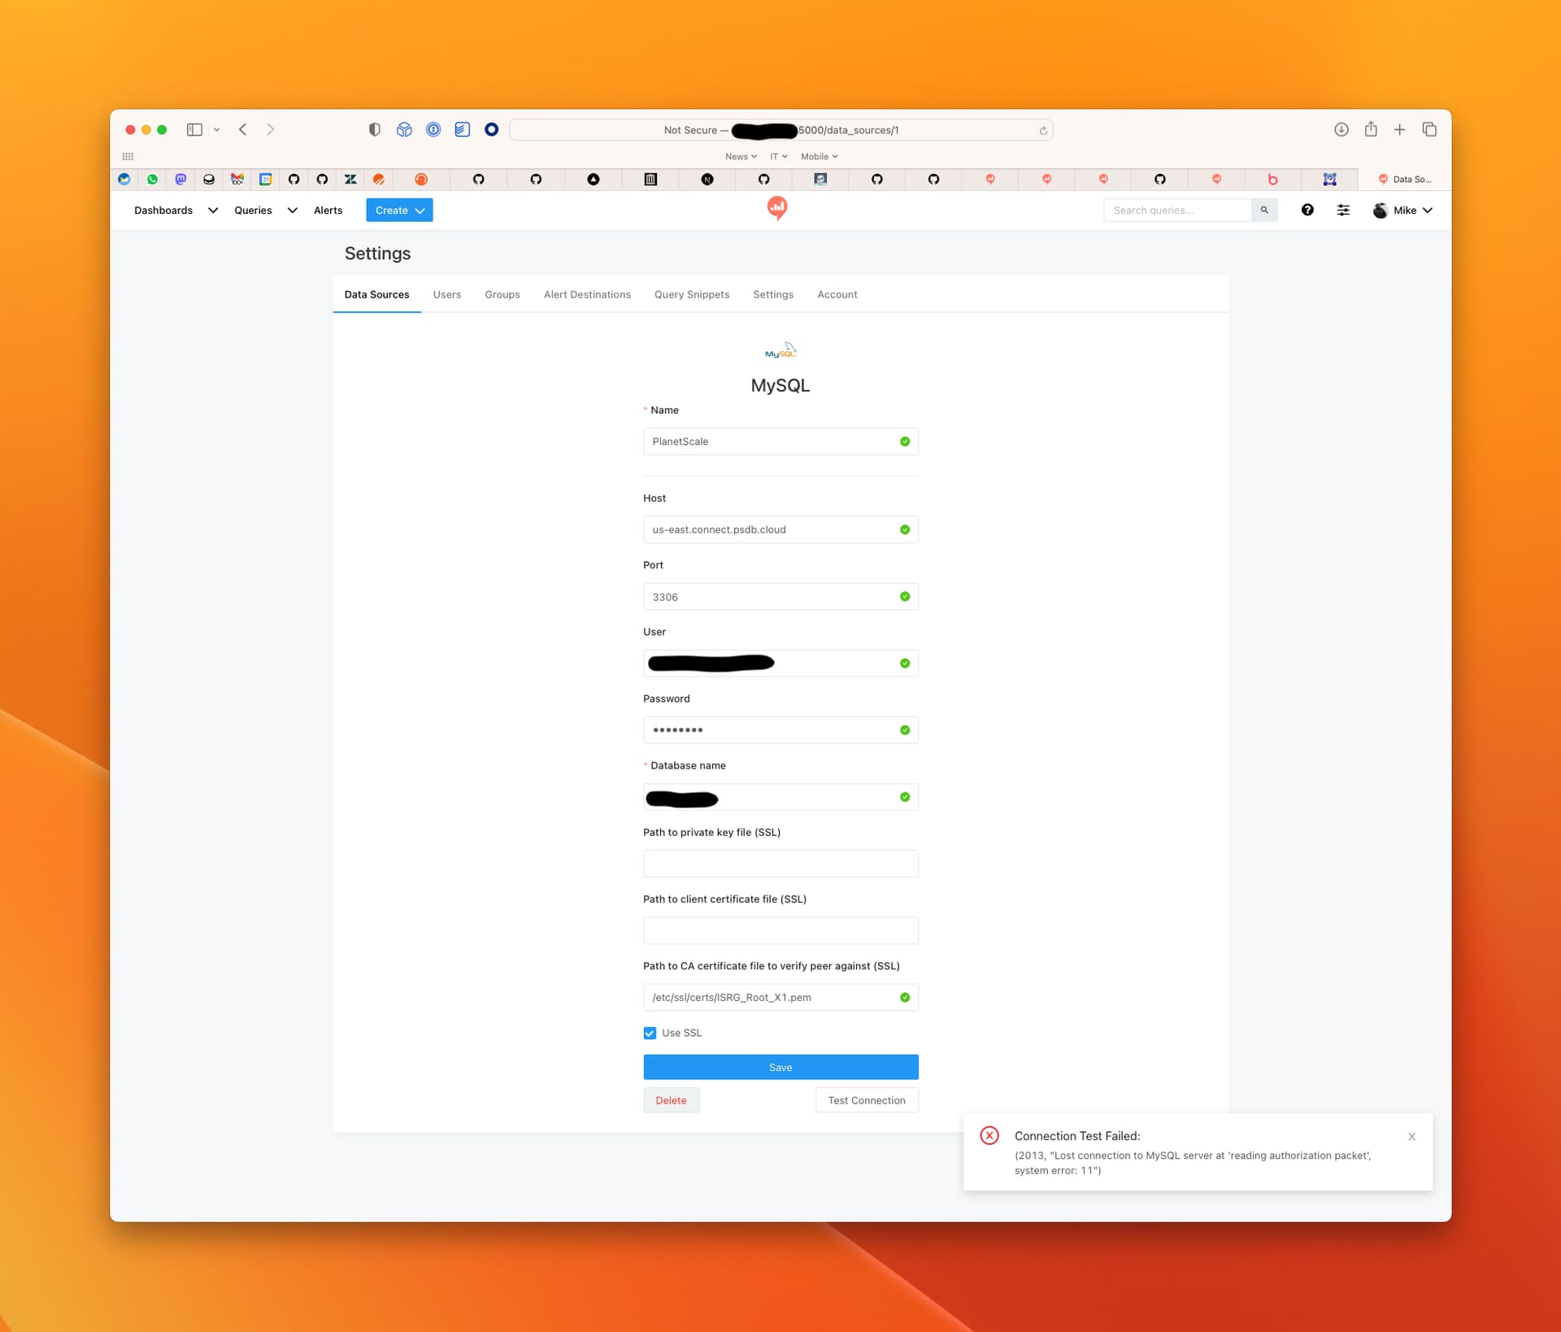The image size is (1561, 1332).
Task: Select the Data So... browser tab
Action: pyautogui.click(x=1404, y=180)
